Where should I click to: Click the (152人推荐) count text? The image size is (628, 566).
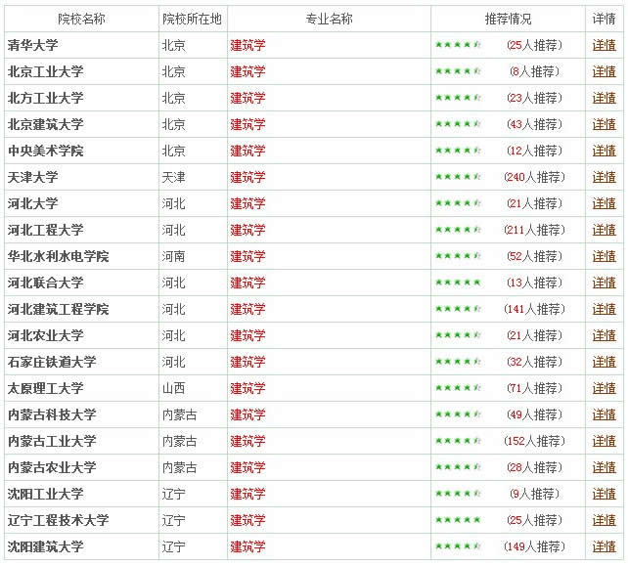[x=534, y=441]
